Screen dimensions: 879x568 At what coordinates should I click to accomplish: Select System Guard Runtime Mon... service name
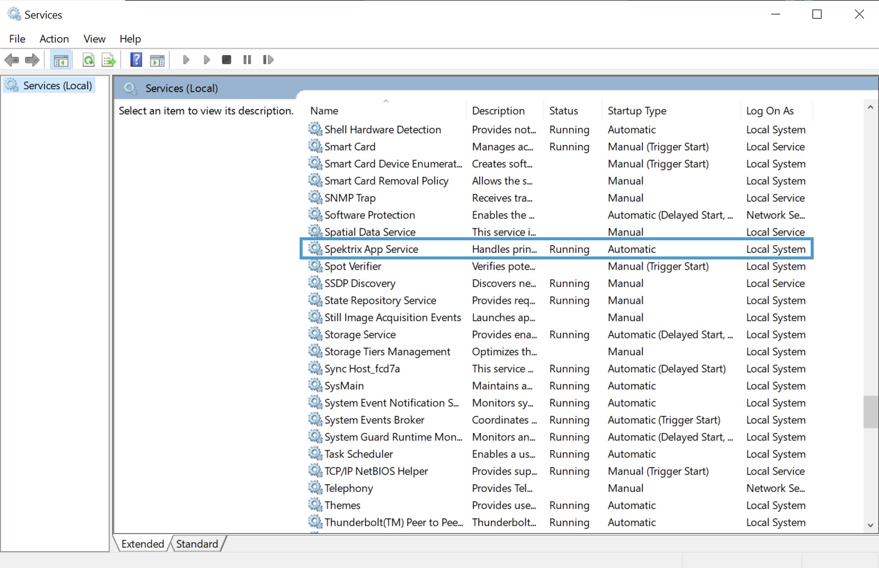click(x=394, y=437)
